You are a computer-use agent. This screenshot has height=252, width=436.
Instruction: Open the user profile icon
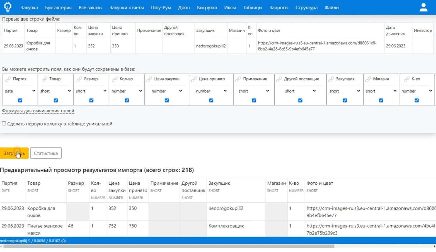(423, 7)
